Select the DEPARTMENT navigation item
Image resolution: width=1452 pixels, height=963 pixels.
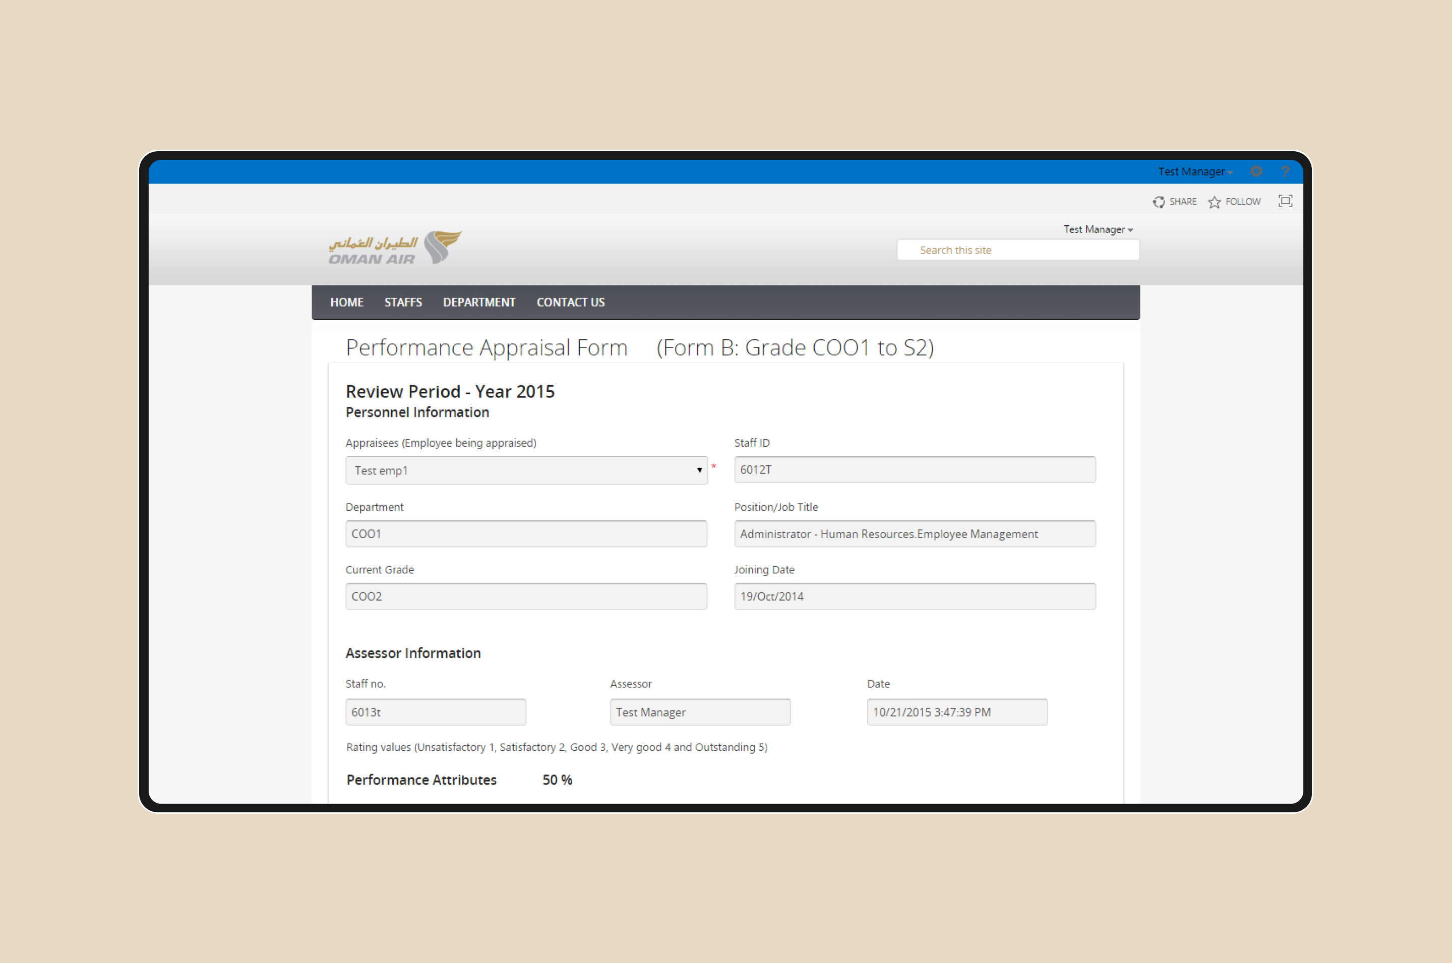[x=479, y=302]
